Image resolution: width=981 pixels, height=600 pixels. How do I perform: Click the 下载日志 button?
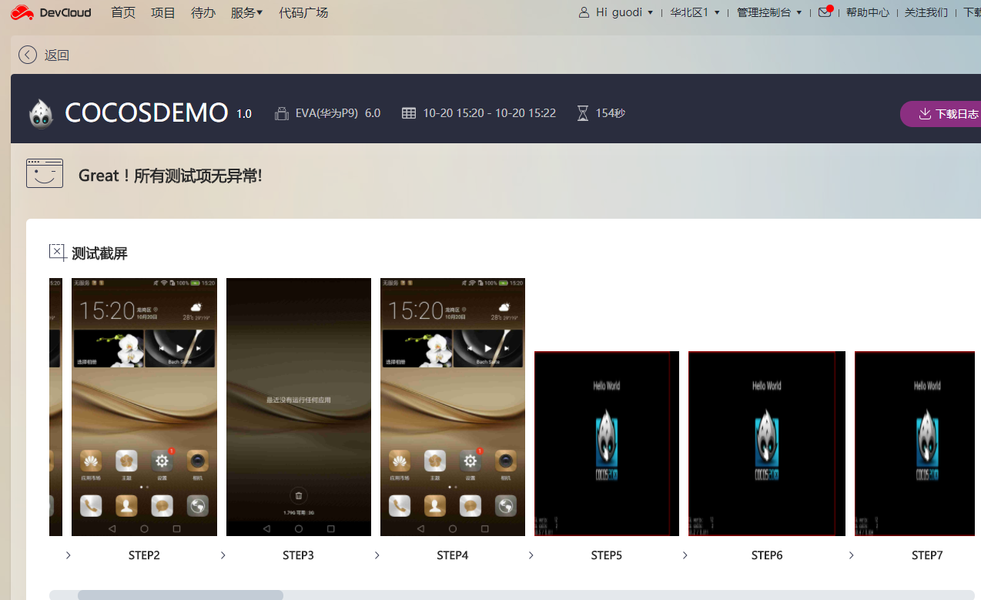pyautogui.click(x=941, y=114)
